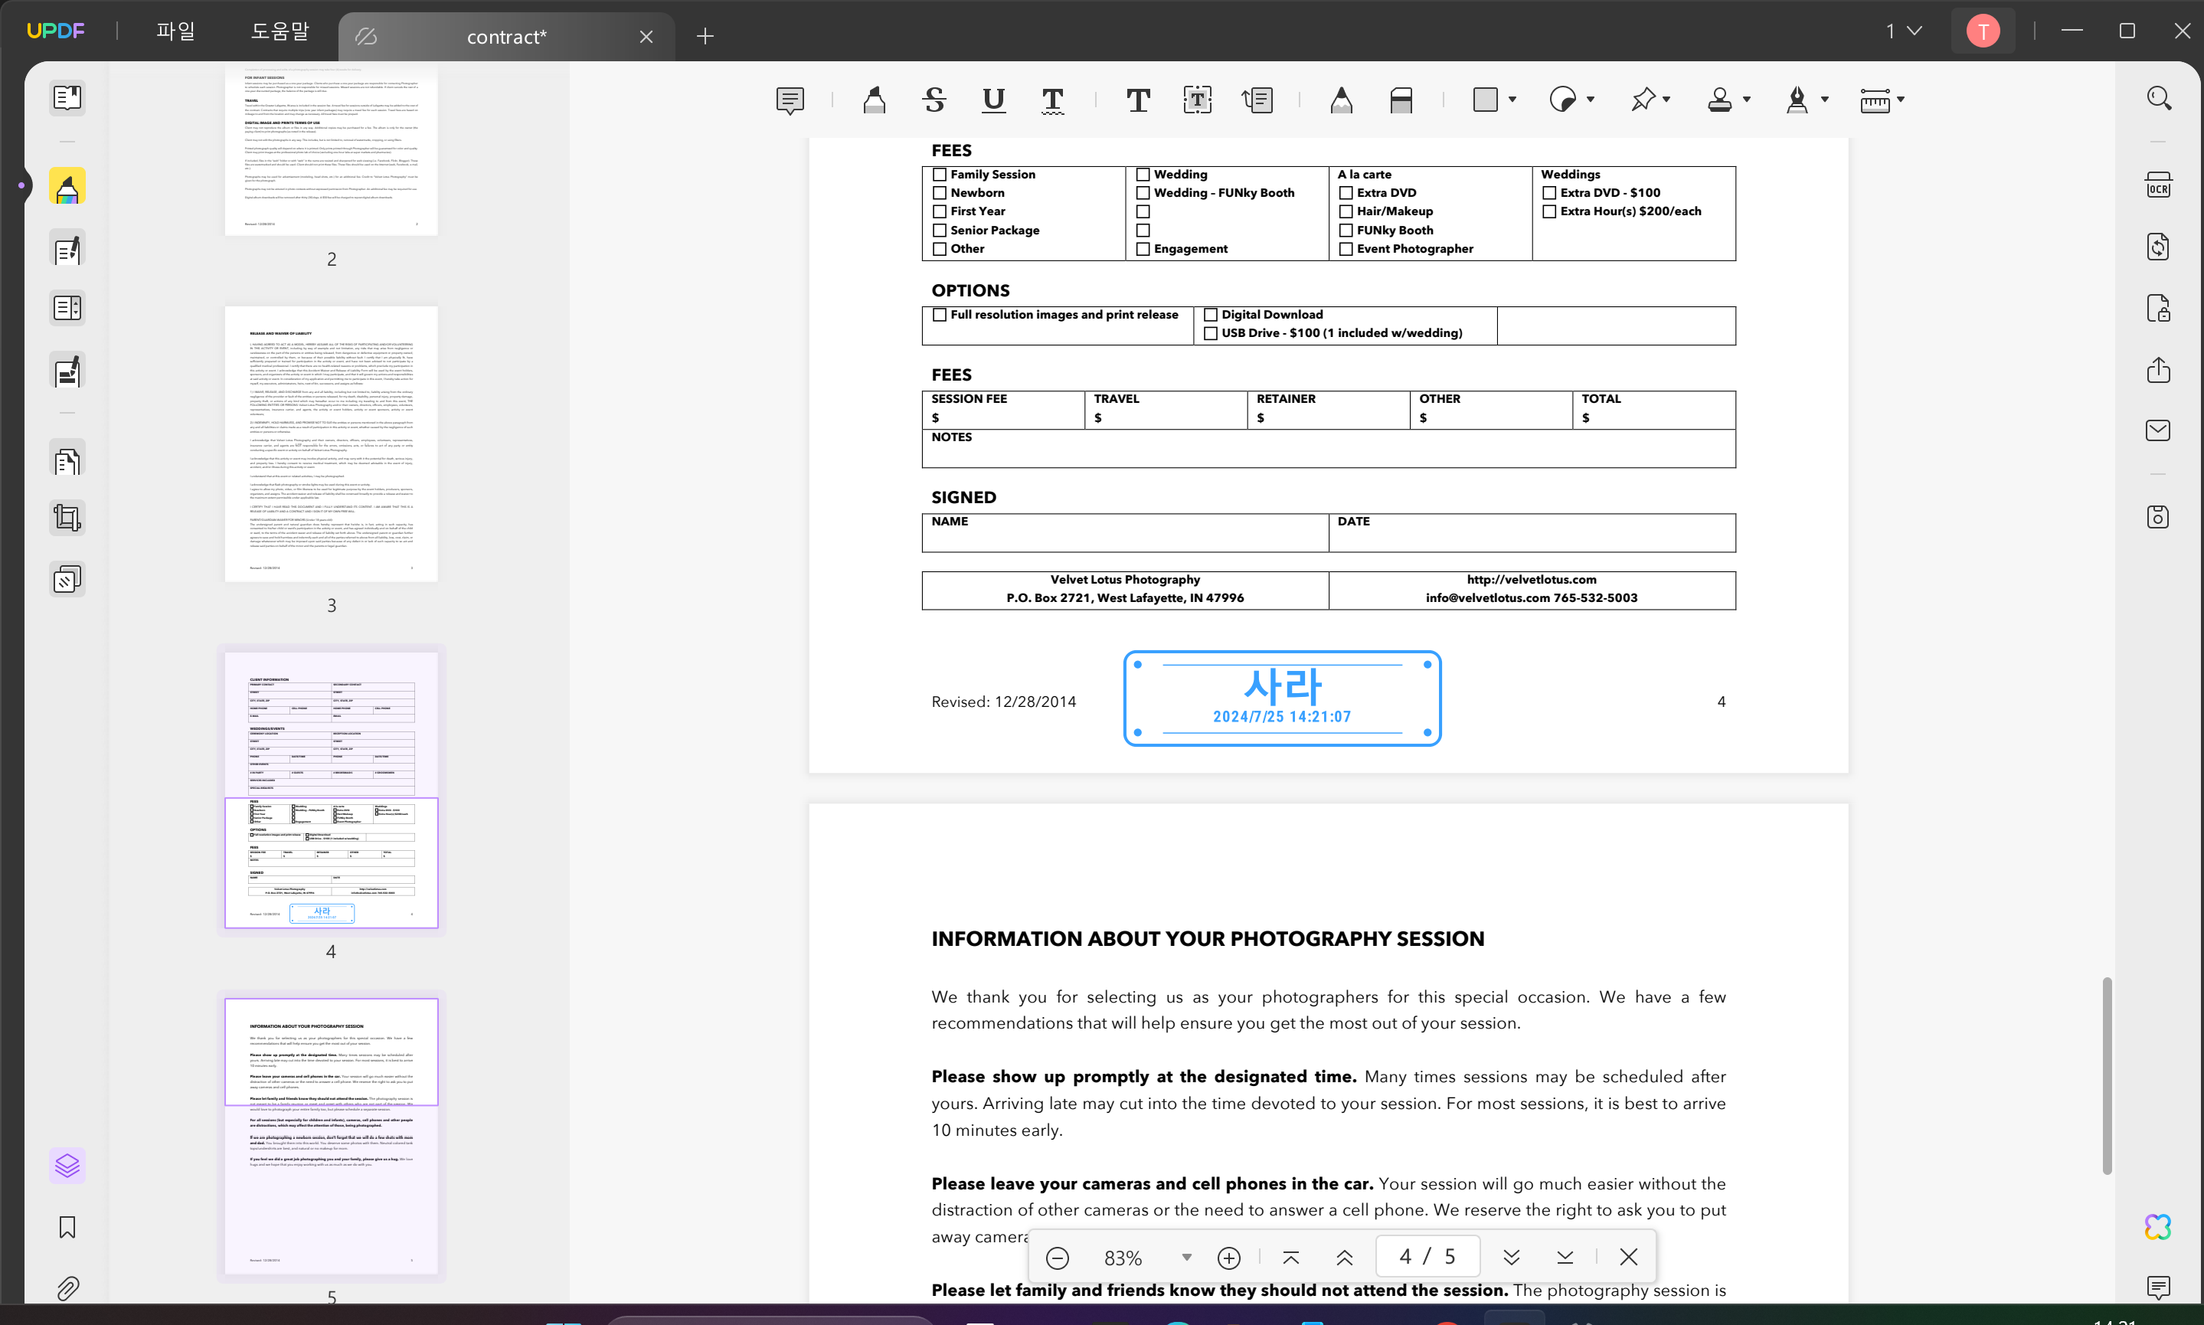This screenshot has width=2204, height=1325.
Task: Jump to the last page
Action: [x=1565, y=1258]
